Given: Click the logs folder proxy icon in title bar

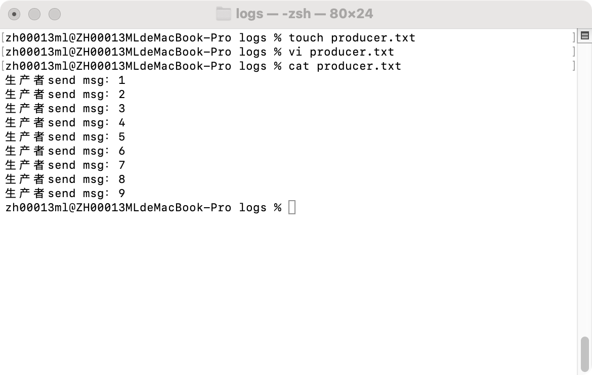Looking at the screenshot, I should [x=224, y=14].
